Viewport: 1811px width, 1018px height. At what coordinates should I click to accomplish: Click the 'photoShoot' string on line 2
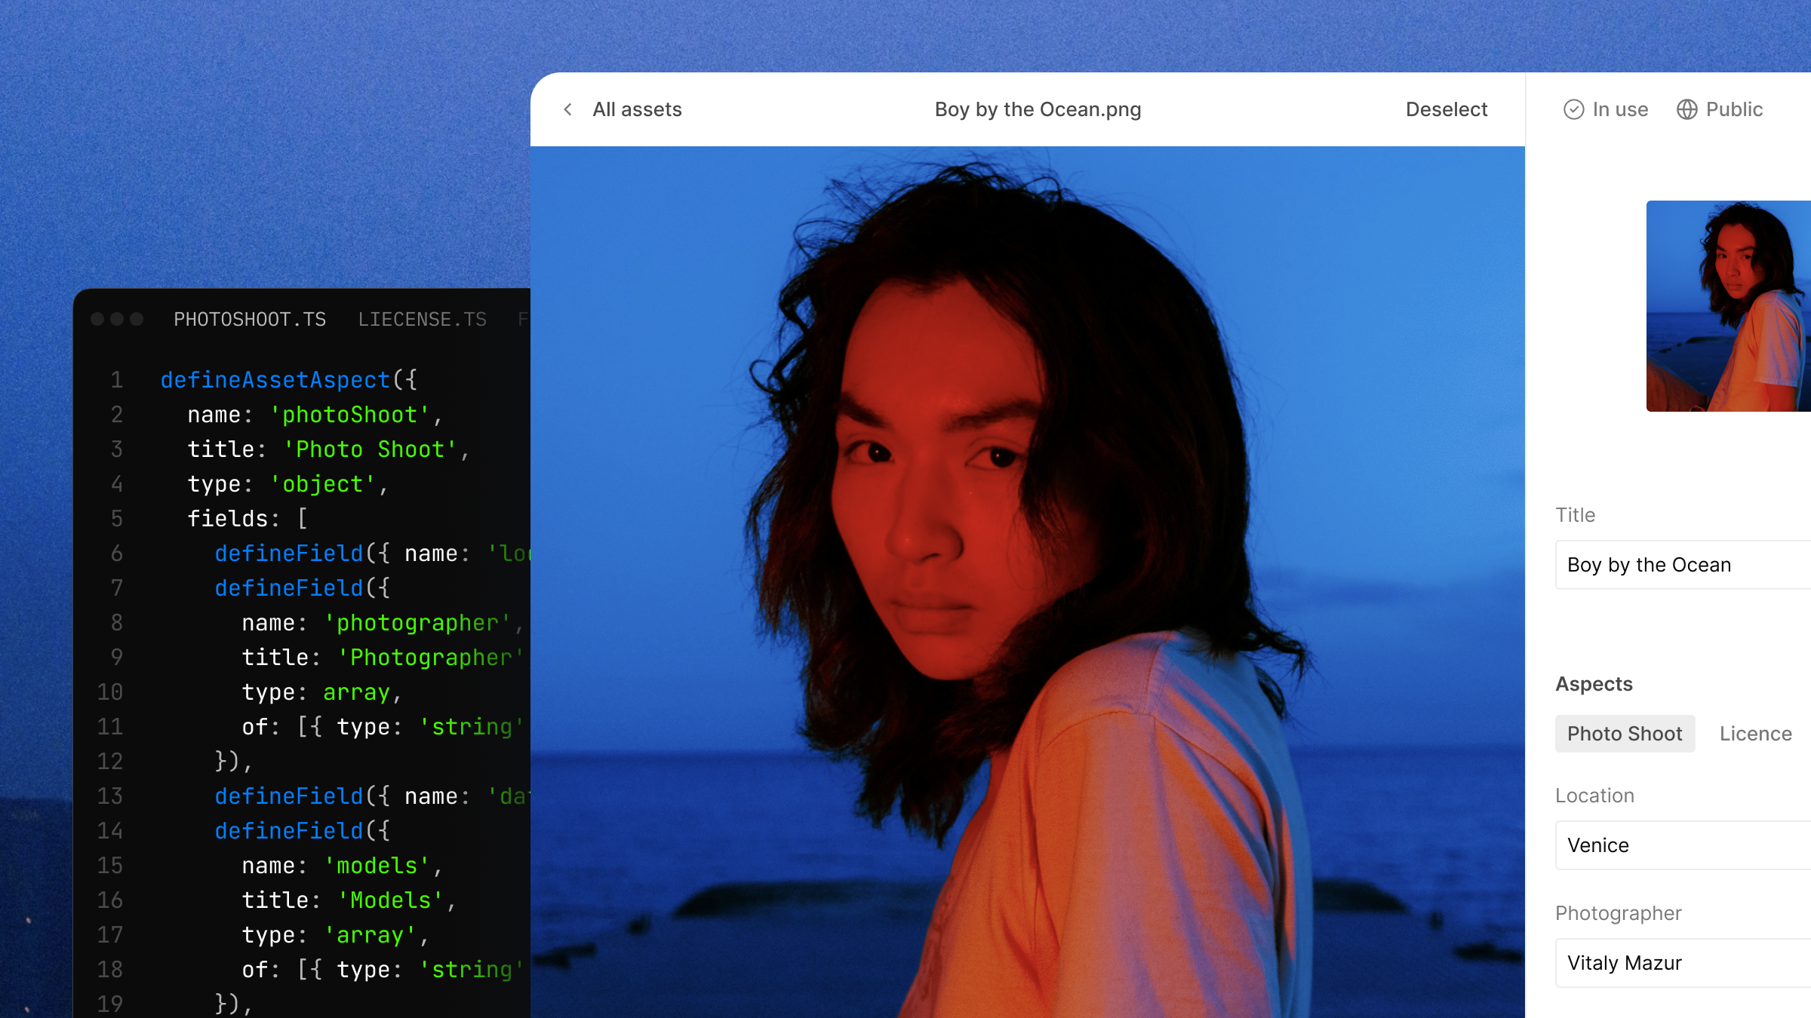point(350,415)
